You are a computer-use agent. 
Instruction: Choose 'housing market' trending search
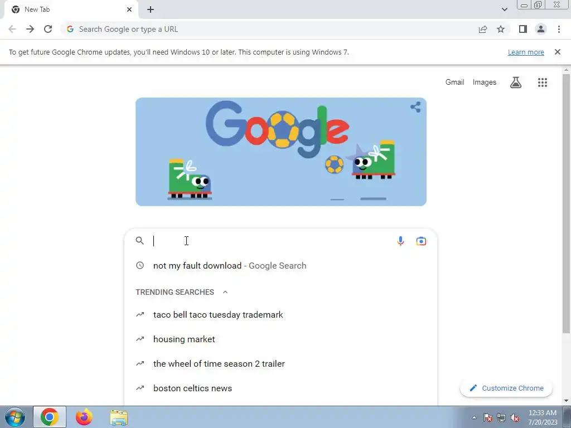click(280, 339)
